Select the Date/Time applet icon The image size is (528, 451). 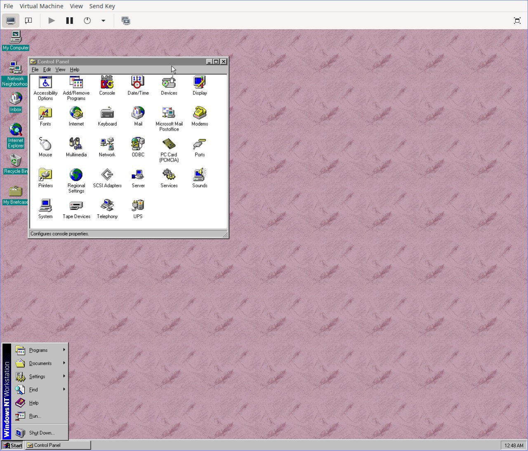point(138,83)
